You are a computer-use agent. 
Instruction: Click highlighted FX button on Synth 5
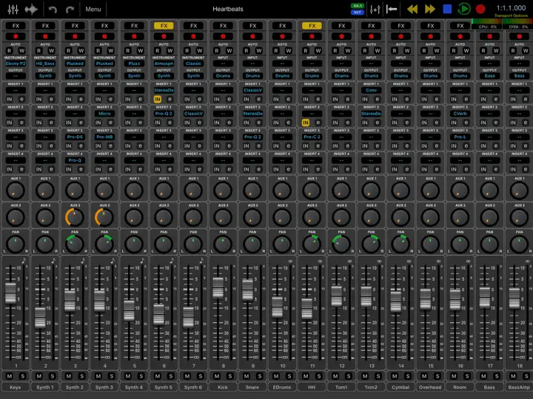164,26
